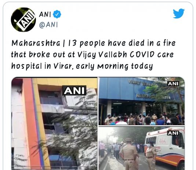The image size is (196, 170).
Task: Click the Twitter bird logo
Action: coord(179,13)
